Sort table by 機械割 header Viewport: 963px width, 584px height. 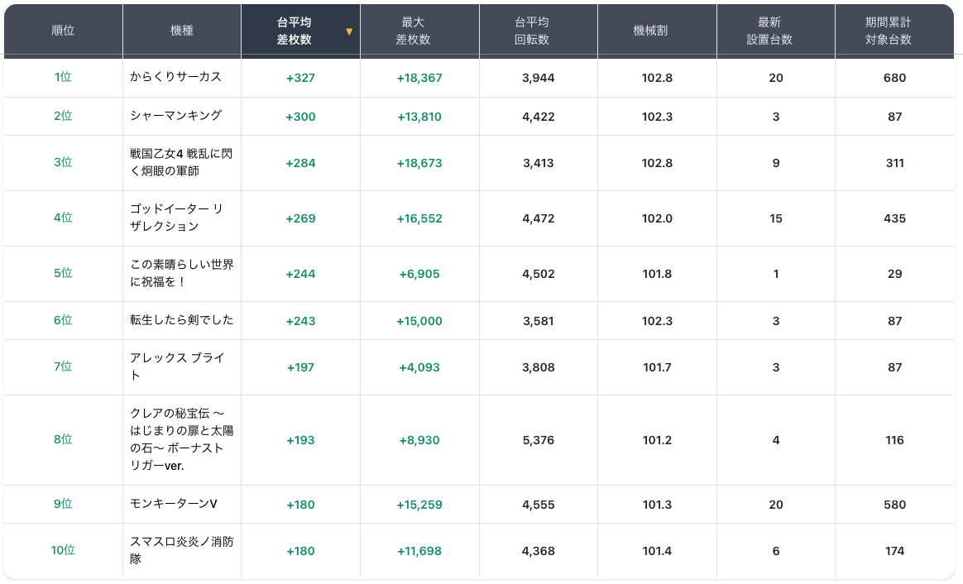tap(657, 31)
